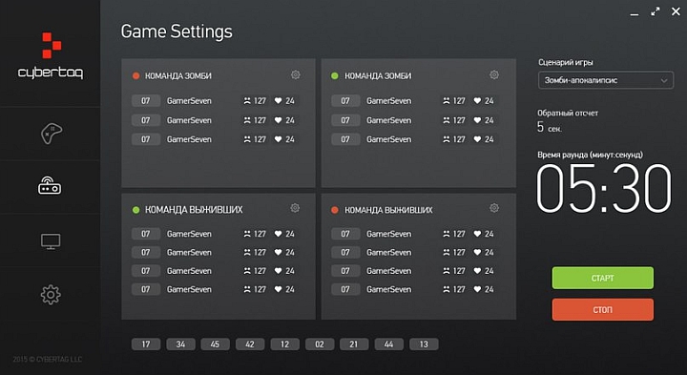Click the dropdown chevron next to Зомби-апокалипсис
Screen dimensions: 687x375
664,80
